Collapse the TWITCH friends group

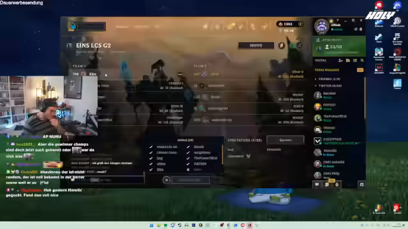point(316,86)
